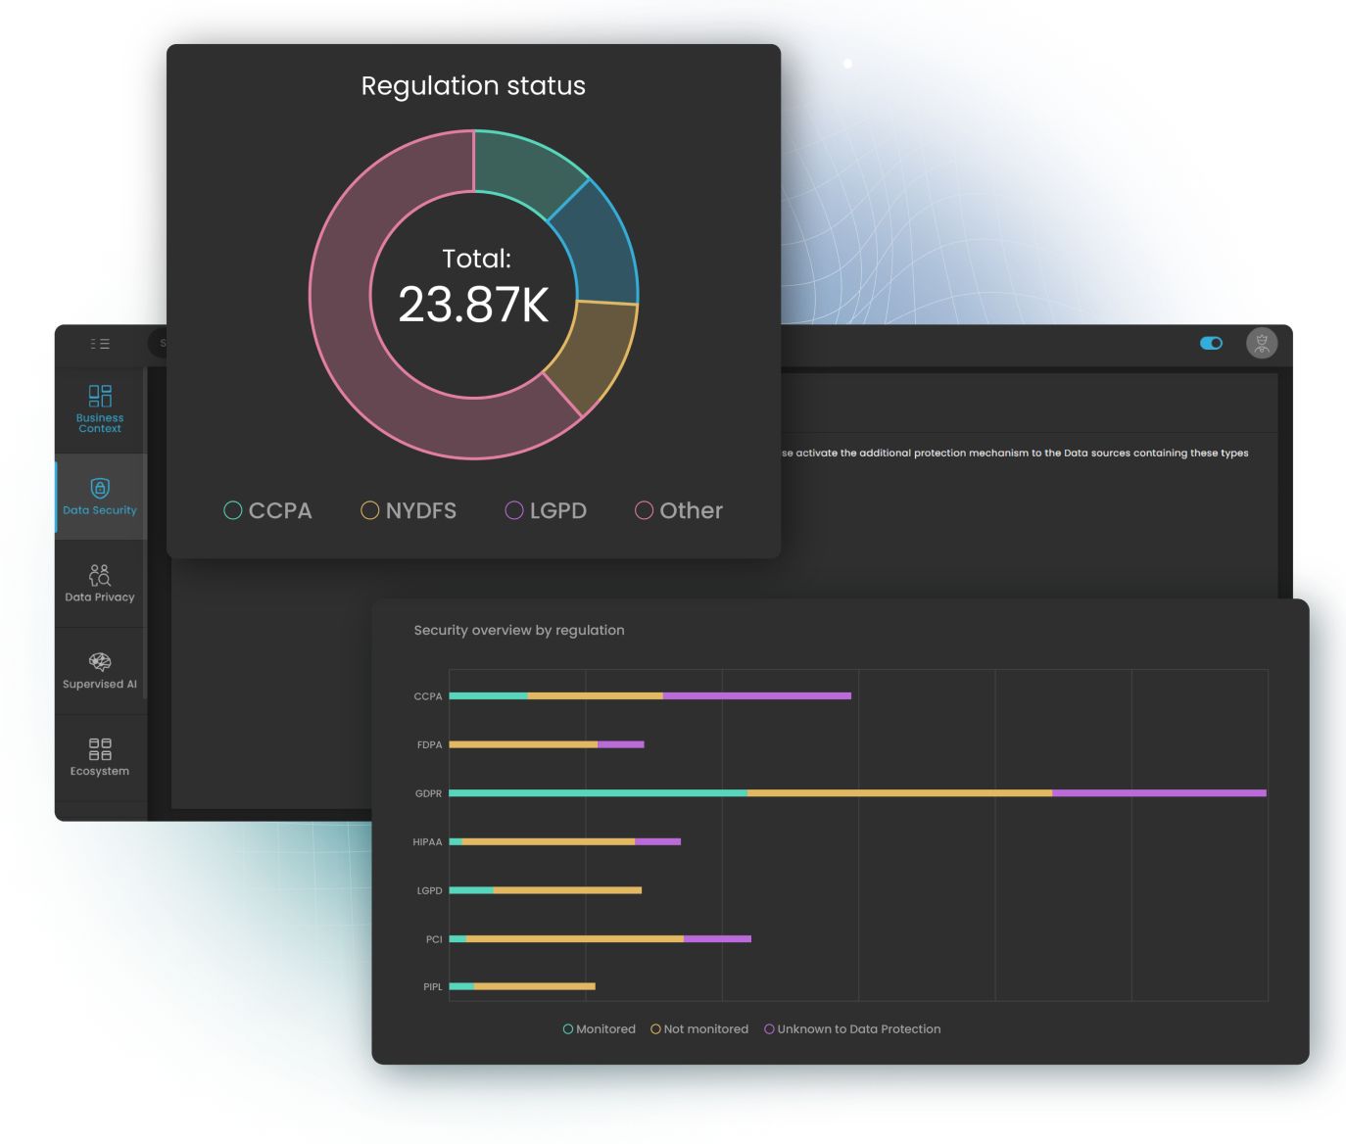The image size is (1346, 1144).
Task: Click the GDPR bar in overview chart
Action: (857, 793)
